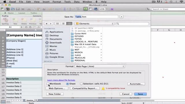Switch file browser to column view

pyautogui.click(x=69, y=24)
